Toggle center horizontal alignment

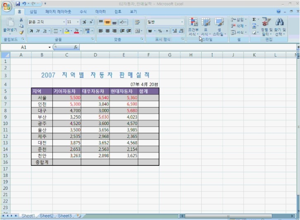pyautogui.click(x=107, y=31)
